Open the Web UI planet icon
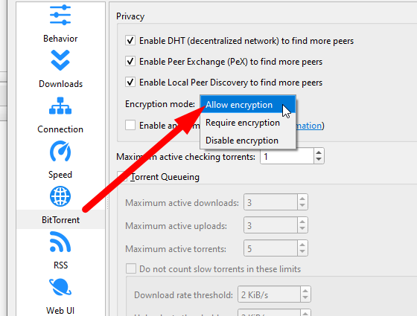417x316 pixels. tap(60, 287)
